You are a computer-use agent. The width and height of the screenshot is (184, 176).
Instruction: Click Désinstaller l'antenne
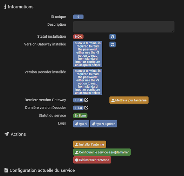click(x=92, y=160)
